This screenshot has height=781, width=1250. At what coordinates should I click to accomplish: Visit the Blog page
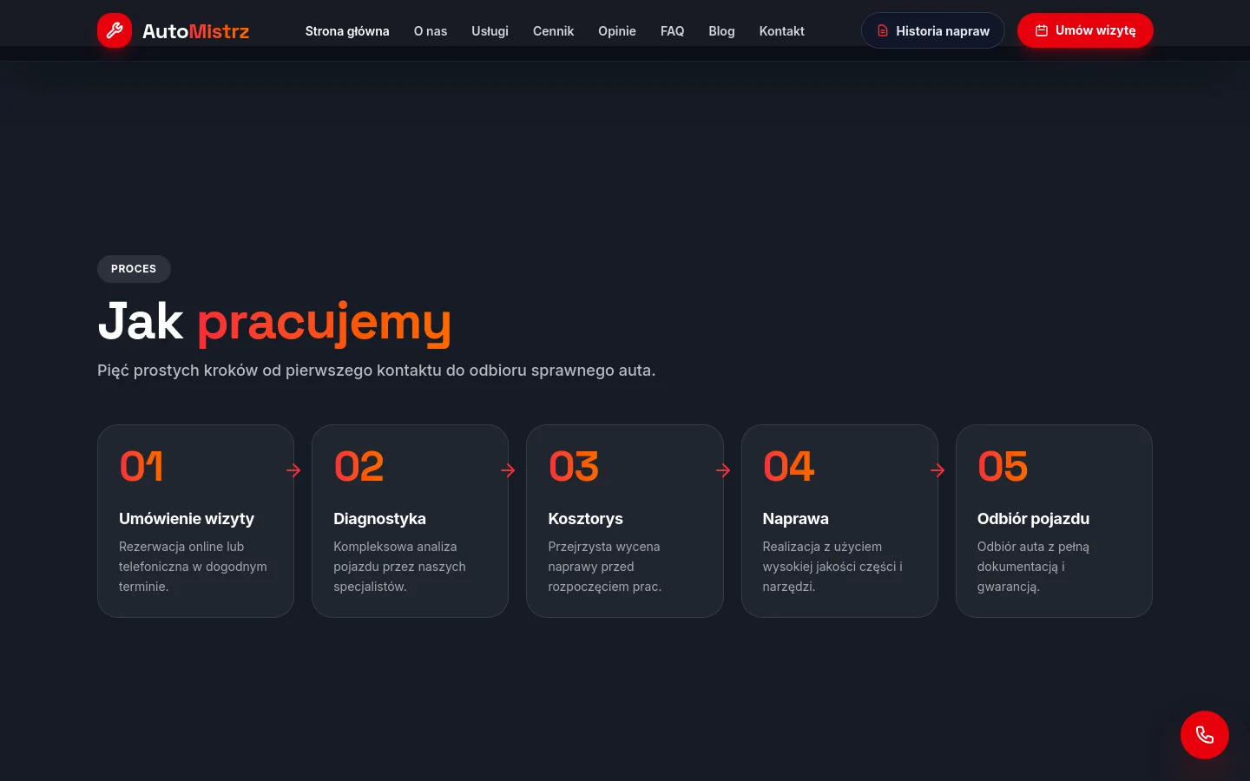(x=721, y=31)
